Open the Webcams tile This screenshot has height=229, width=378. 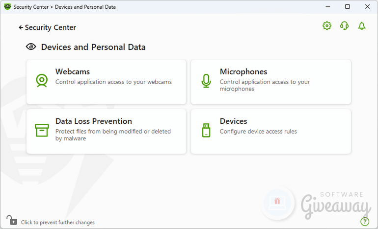(x=107, y=82)
